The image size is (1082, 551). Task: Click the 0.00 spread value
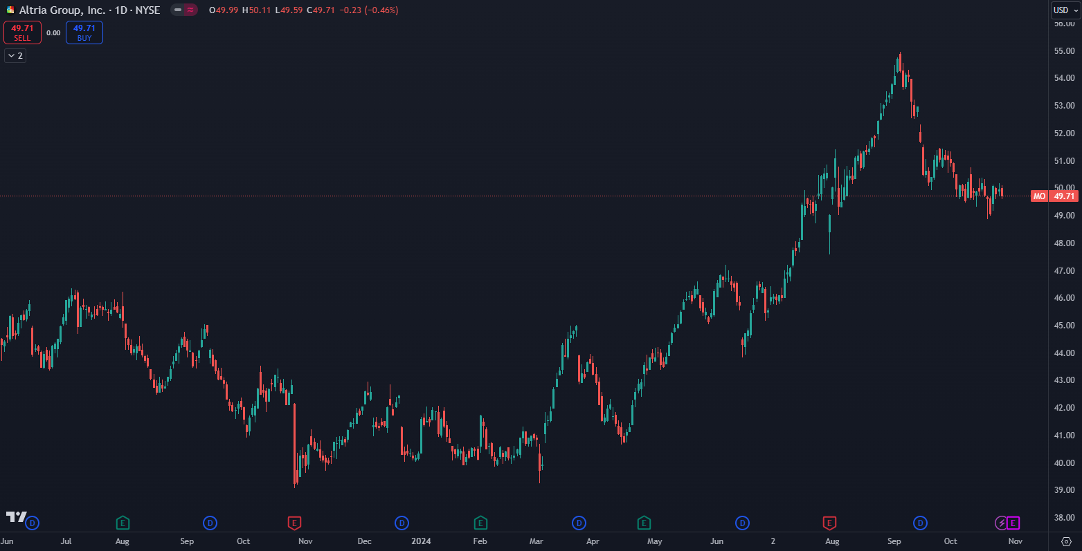click(x=53, y=32)
